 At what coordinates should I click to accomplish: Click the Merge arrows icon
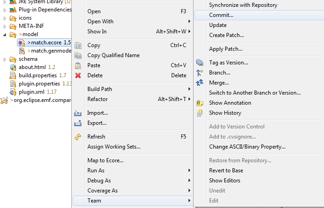click(200, 83)
